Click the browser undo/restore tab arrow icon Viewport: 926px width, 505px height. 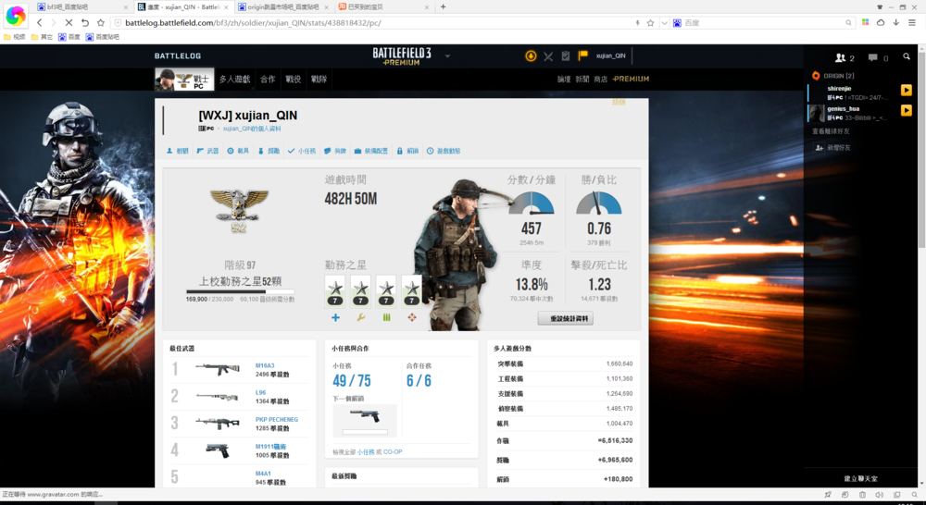[84, 22]
